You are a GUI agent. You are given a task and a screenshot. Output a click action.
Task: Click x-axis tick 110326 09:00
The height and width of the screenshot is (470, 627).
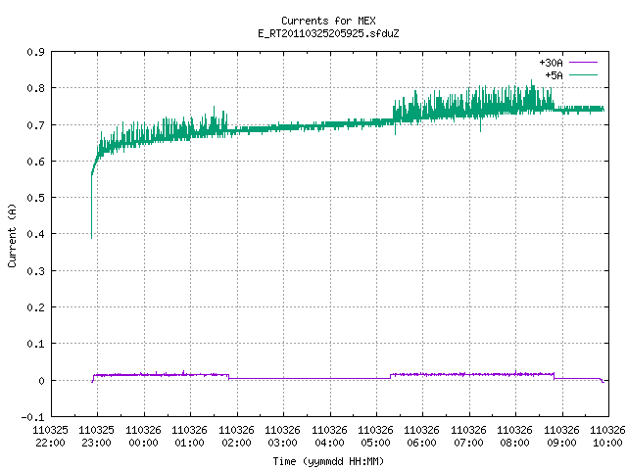(x=561, y=437)
